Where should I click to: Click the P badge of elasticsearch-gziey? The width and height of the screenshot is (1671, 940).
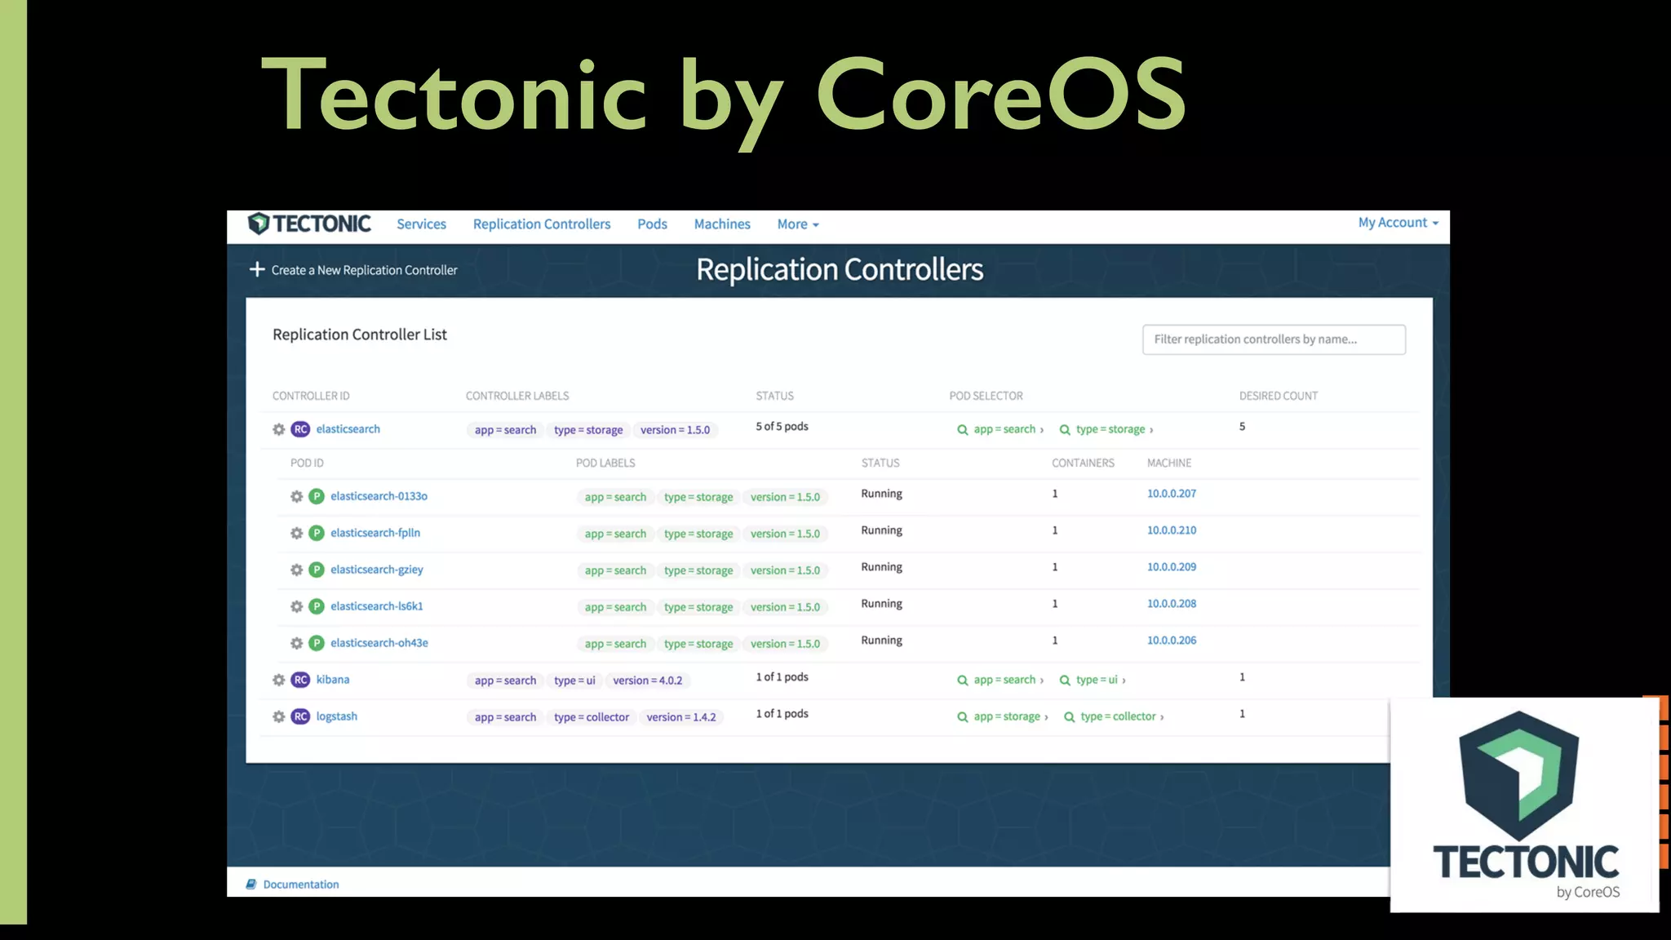[317, 570]
